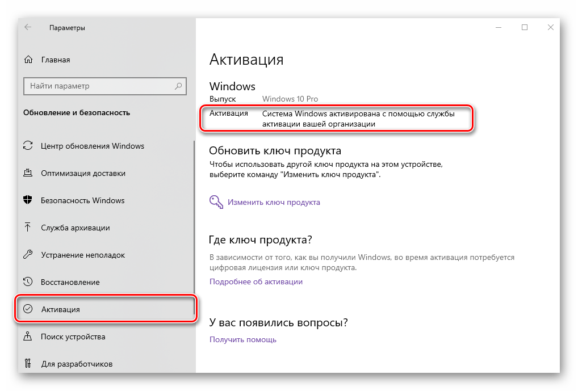This screenshot has height=391, width=578.
Task: Click the locator icon for Поиск устройства
Action: [28, 336]
